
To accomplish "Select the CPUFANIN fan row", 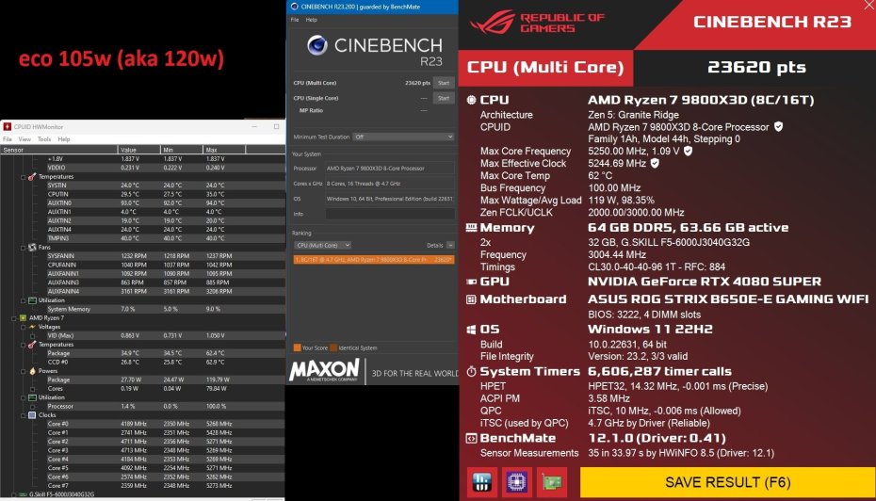I will [143, 265].
